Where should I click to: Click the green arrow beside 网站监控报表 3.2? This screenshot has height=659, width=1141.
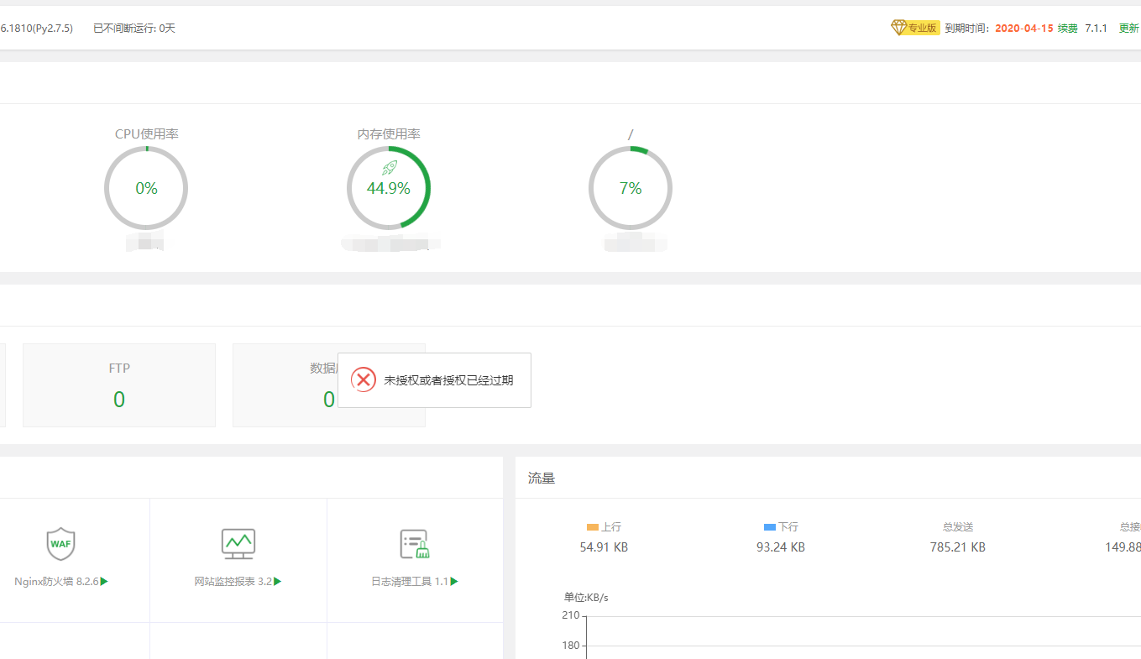(278, 581)
